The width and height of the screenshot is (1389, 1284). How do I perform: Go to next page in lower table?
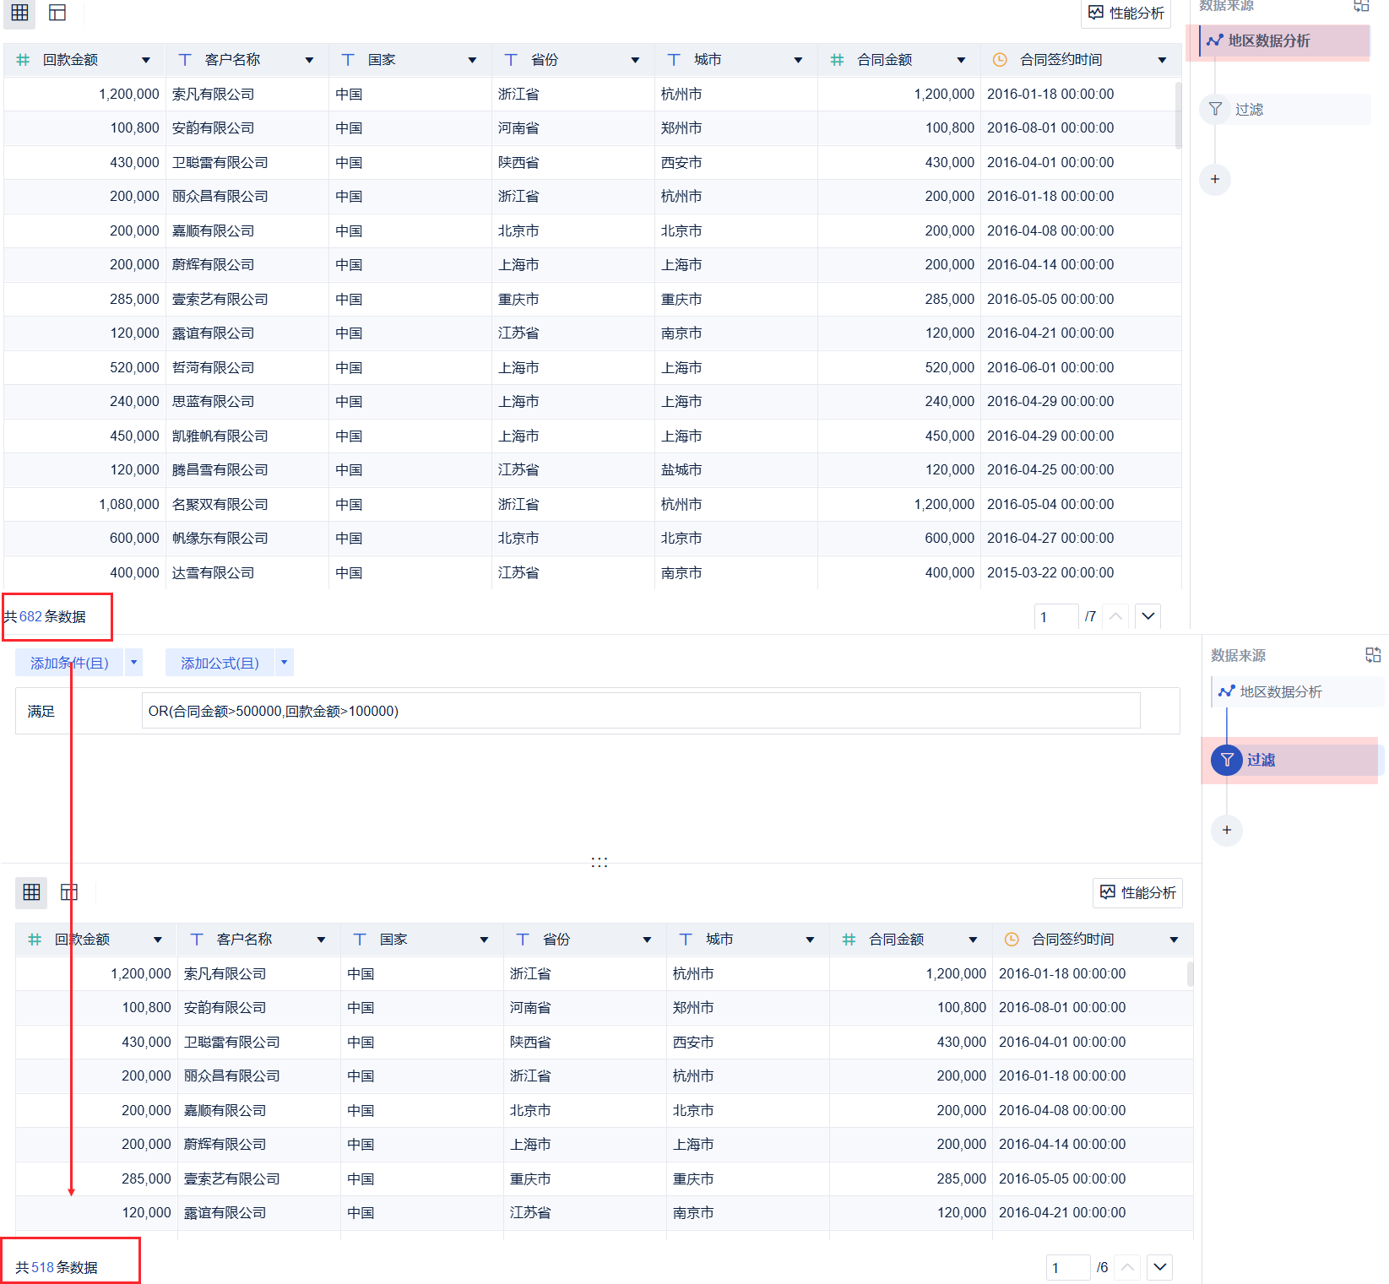point(1160,1267)
